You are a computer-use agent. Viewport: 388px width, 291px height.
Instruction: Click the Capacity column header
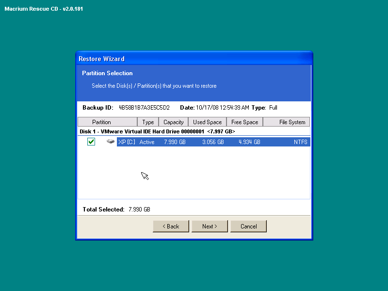point(173,122)
